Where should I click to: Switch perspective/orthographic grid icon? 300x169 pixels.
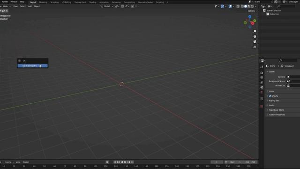click(x=255, y=47)
